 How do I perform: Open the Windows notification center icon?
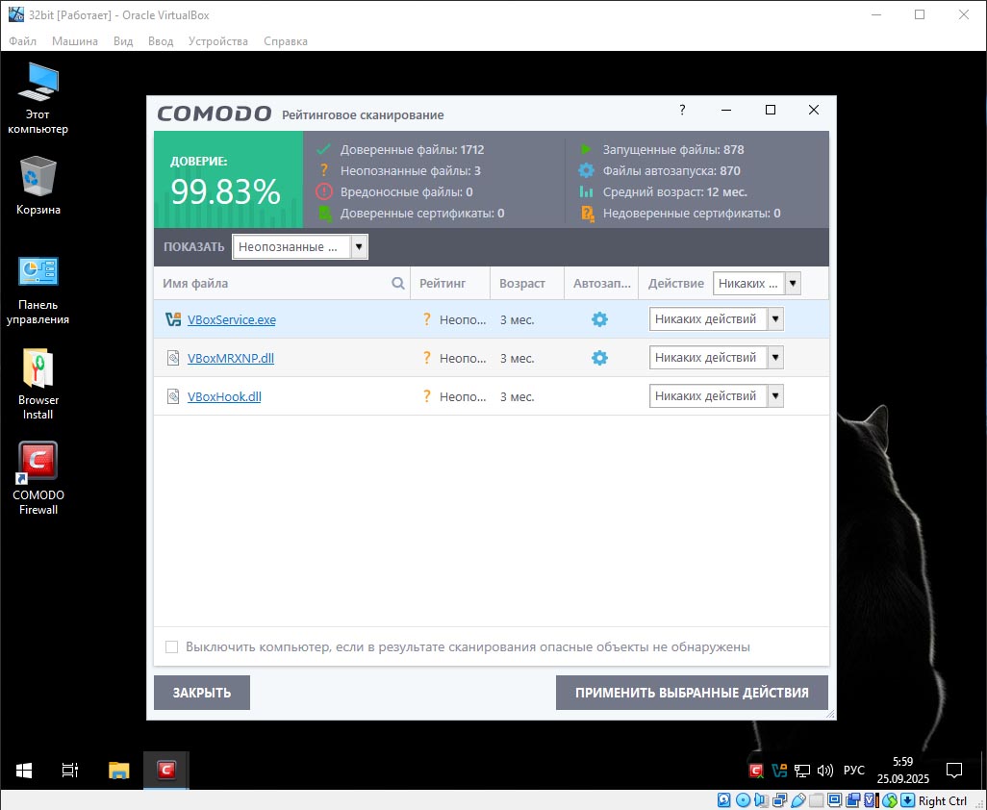pos(954,770)
